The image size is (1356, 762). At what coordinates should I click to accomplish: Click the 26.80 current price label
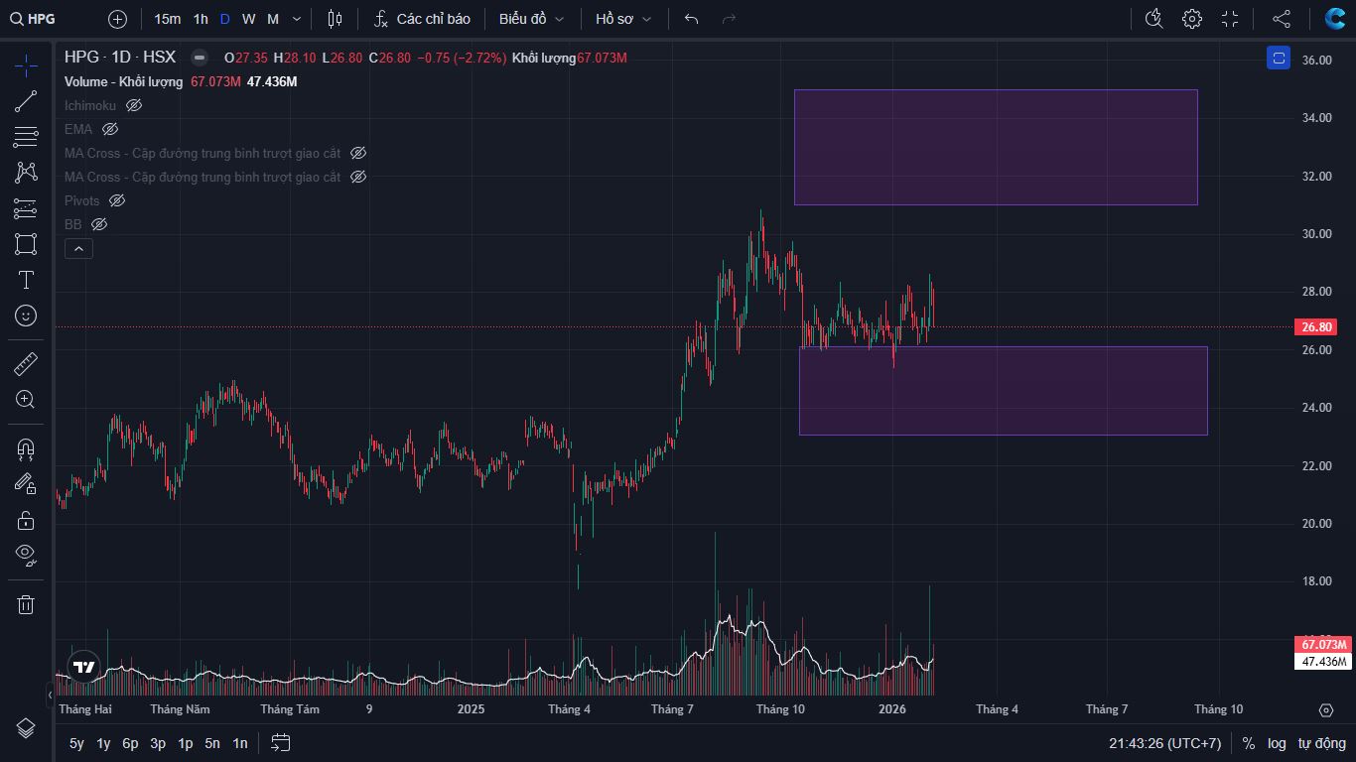click(1317, 327)
